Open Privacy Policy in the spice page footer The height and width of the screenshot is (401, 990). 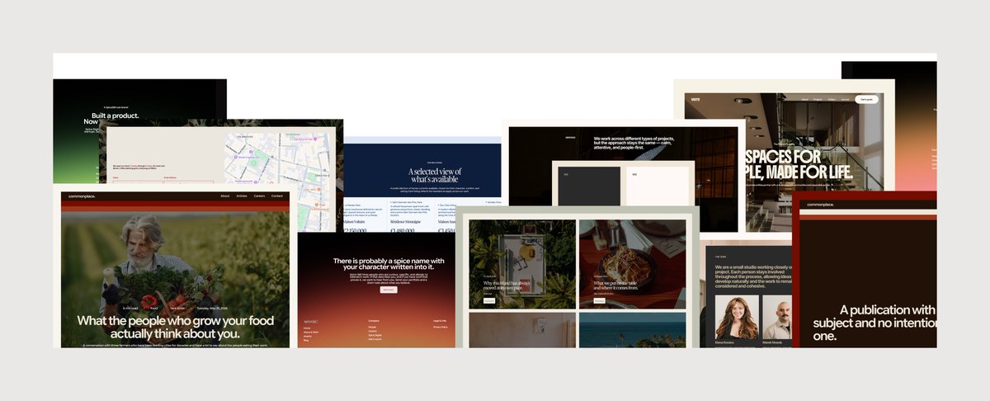(x=440, y=327)
